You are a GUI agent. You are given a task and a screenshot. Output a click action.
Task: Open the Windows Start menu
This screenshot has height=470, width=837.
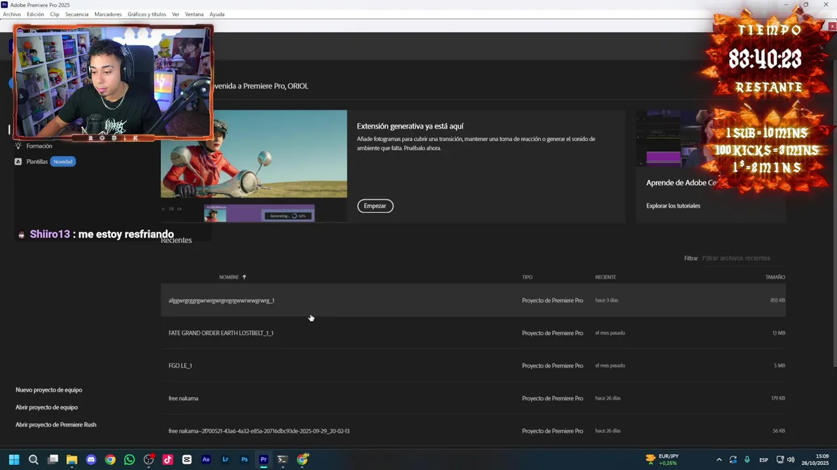tap(14, 460)
